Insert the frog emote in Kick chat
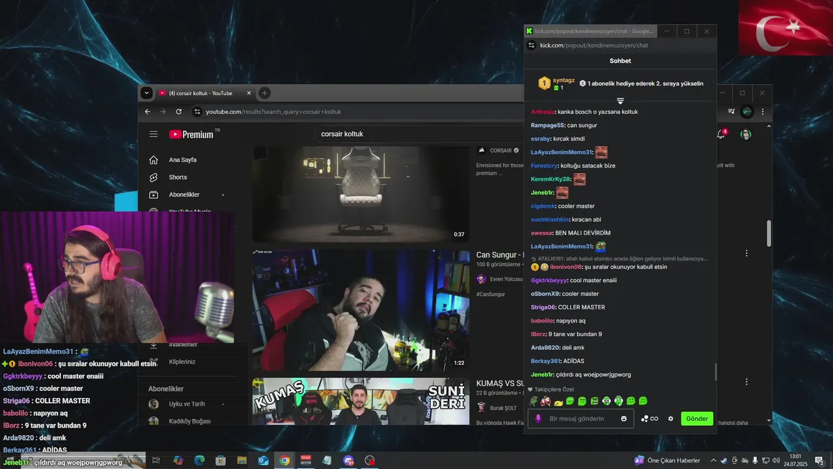Screen dimensions: 833x469 pos(534,401)
